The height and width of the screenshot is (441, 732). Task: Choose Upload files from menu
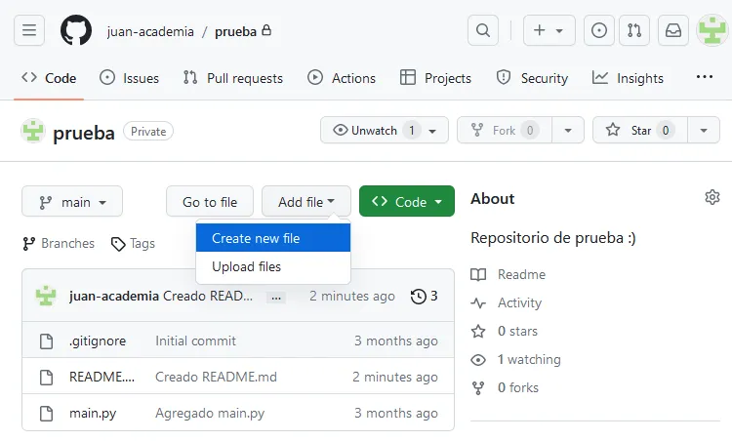point(246,266)
